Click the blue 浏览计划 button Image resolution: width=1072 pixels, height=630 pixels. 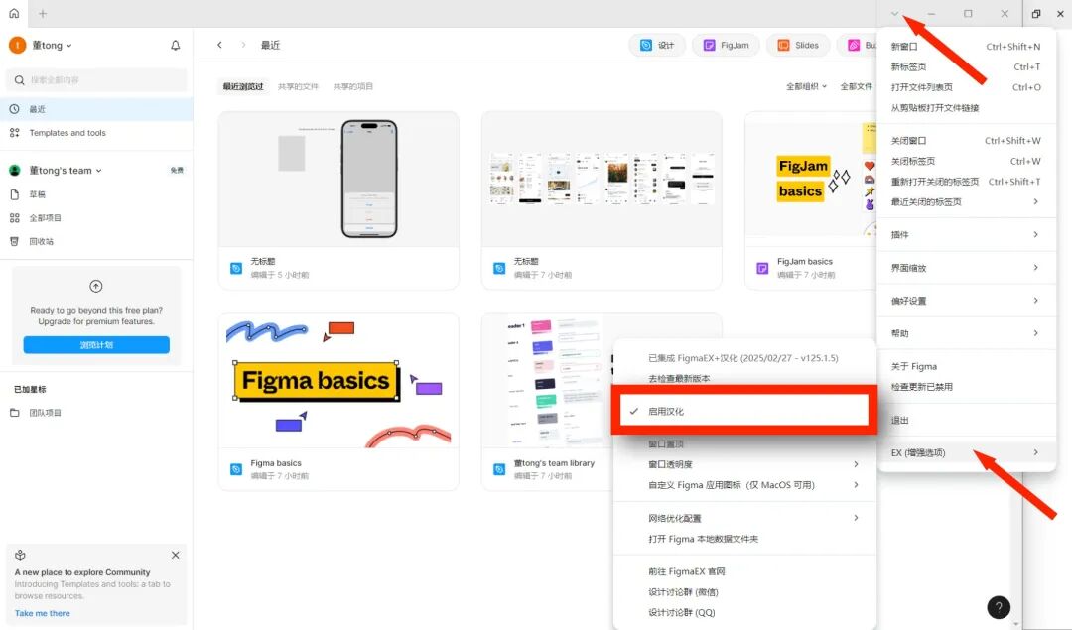(x=96, y=345)
